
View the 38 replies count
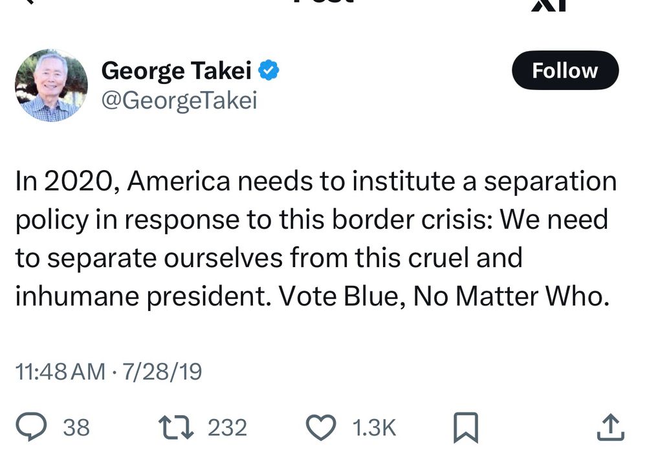pyautogui.click(x=76, y=427)
